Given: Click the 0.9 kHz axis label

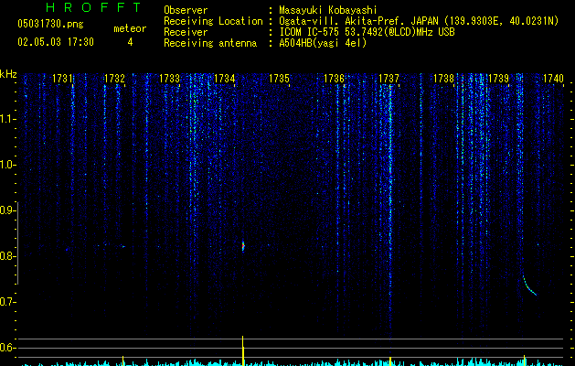Looking at the screenshot, I should coord(8,210).
